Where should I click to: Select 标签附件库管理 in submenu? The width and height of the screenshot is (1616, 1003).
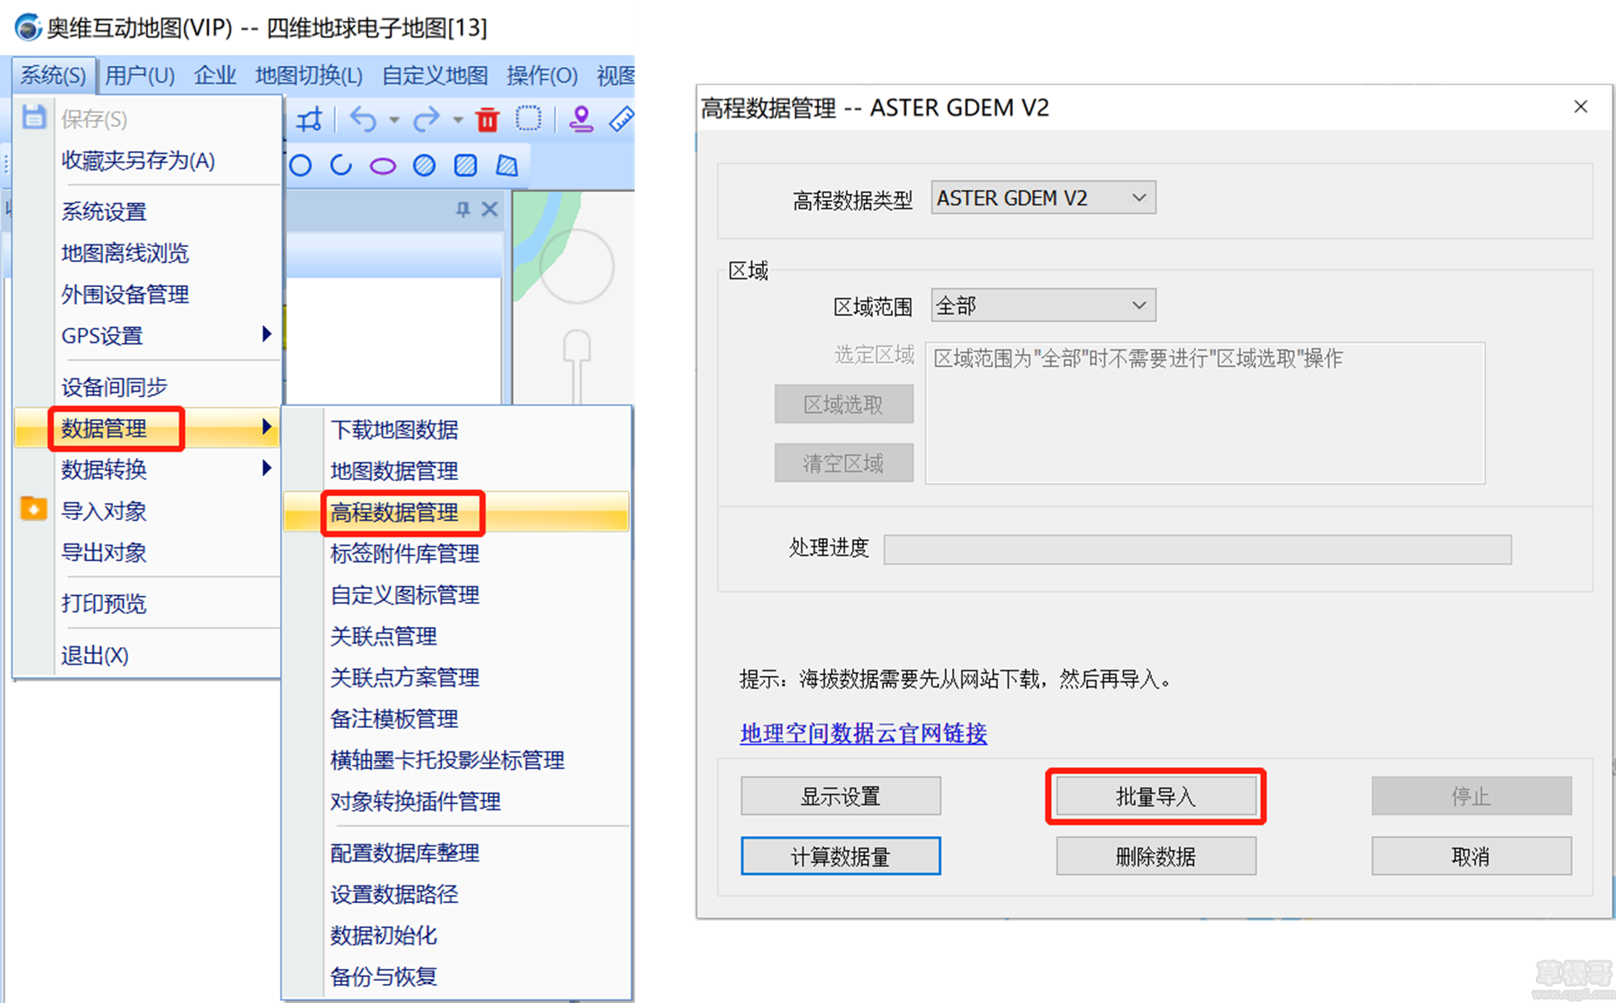click(x=456, y=553)
